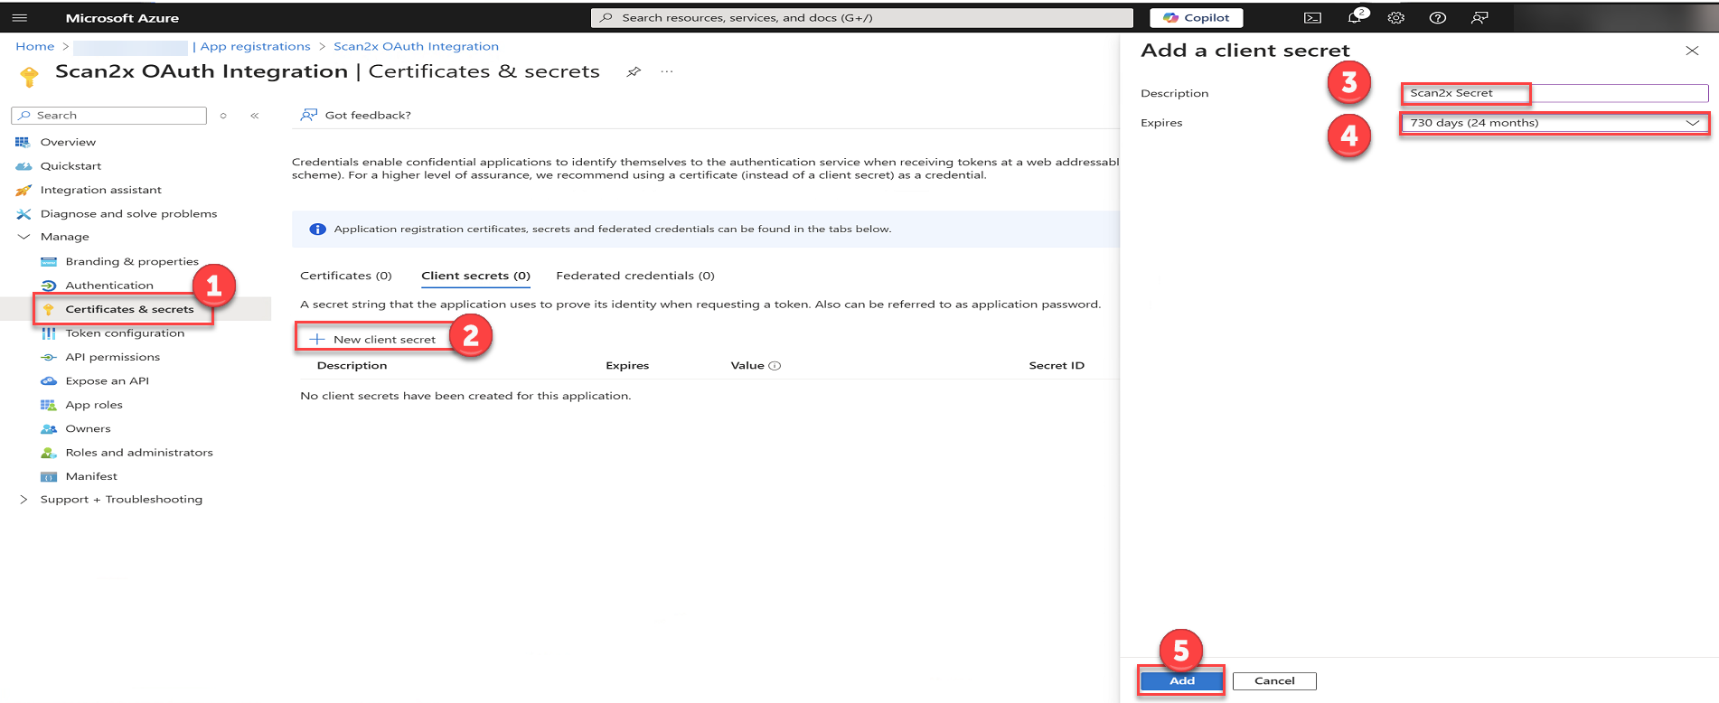Open the Expires duration dropdown
This screenshot has height=703, width=1719.
tap(1554, 123)
